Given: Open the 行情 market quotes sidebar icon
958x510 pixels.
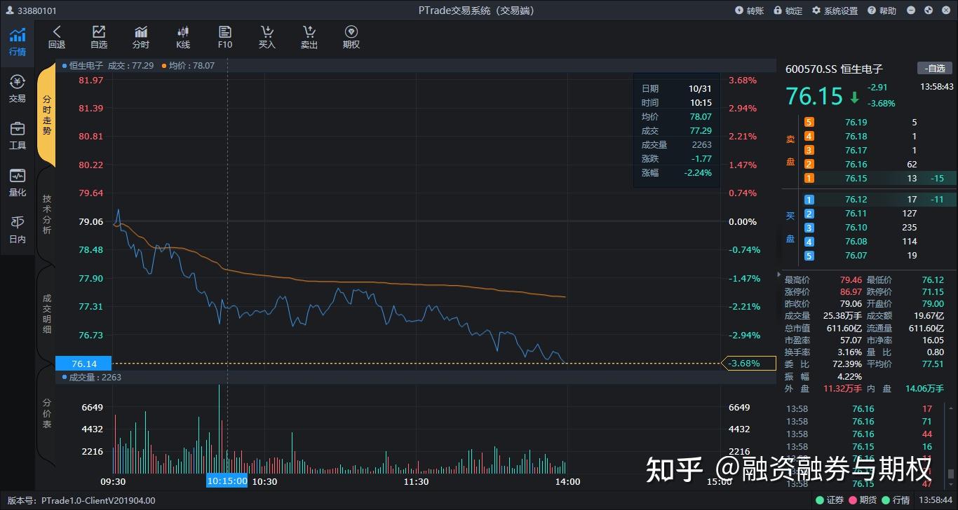Looking at the screenshot, I should point(17,43).
